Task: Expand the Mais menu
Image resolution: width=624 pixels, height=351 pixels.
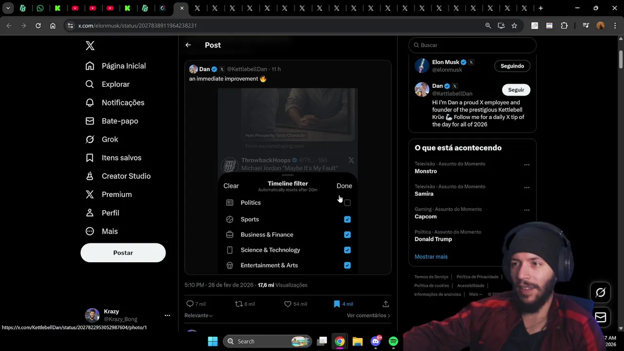Action: (x=102, y=231)
